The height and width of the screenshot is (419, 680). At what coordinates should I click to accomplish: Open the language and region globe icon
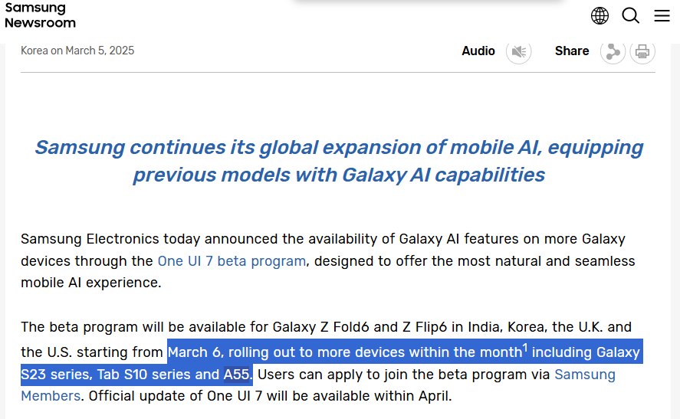tap(600, 15)
